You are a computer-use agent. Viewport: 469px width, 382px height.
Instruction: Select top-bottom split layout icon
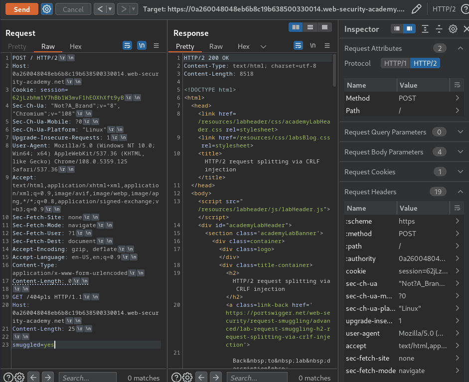(310, 27)
